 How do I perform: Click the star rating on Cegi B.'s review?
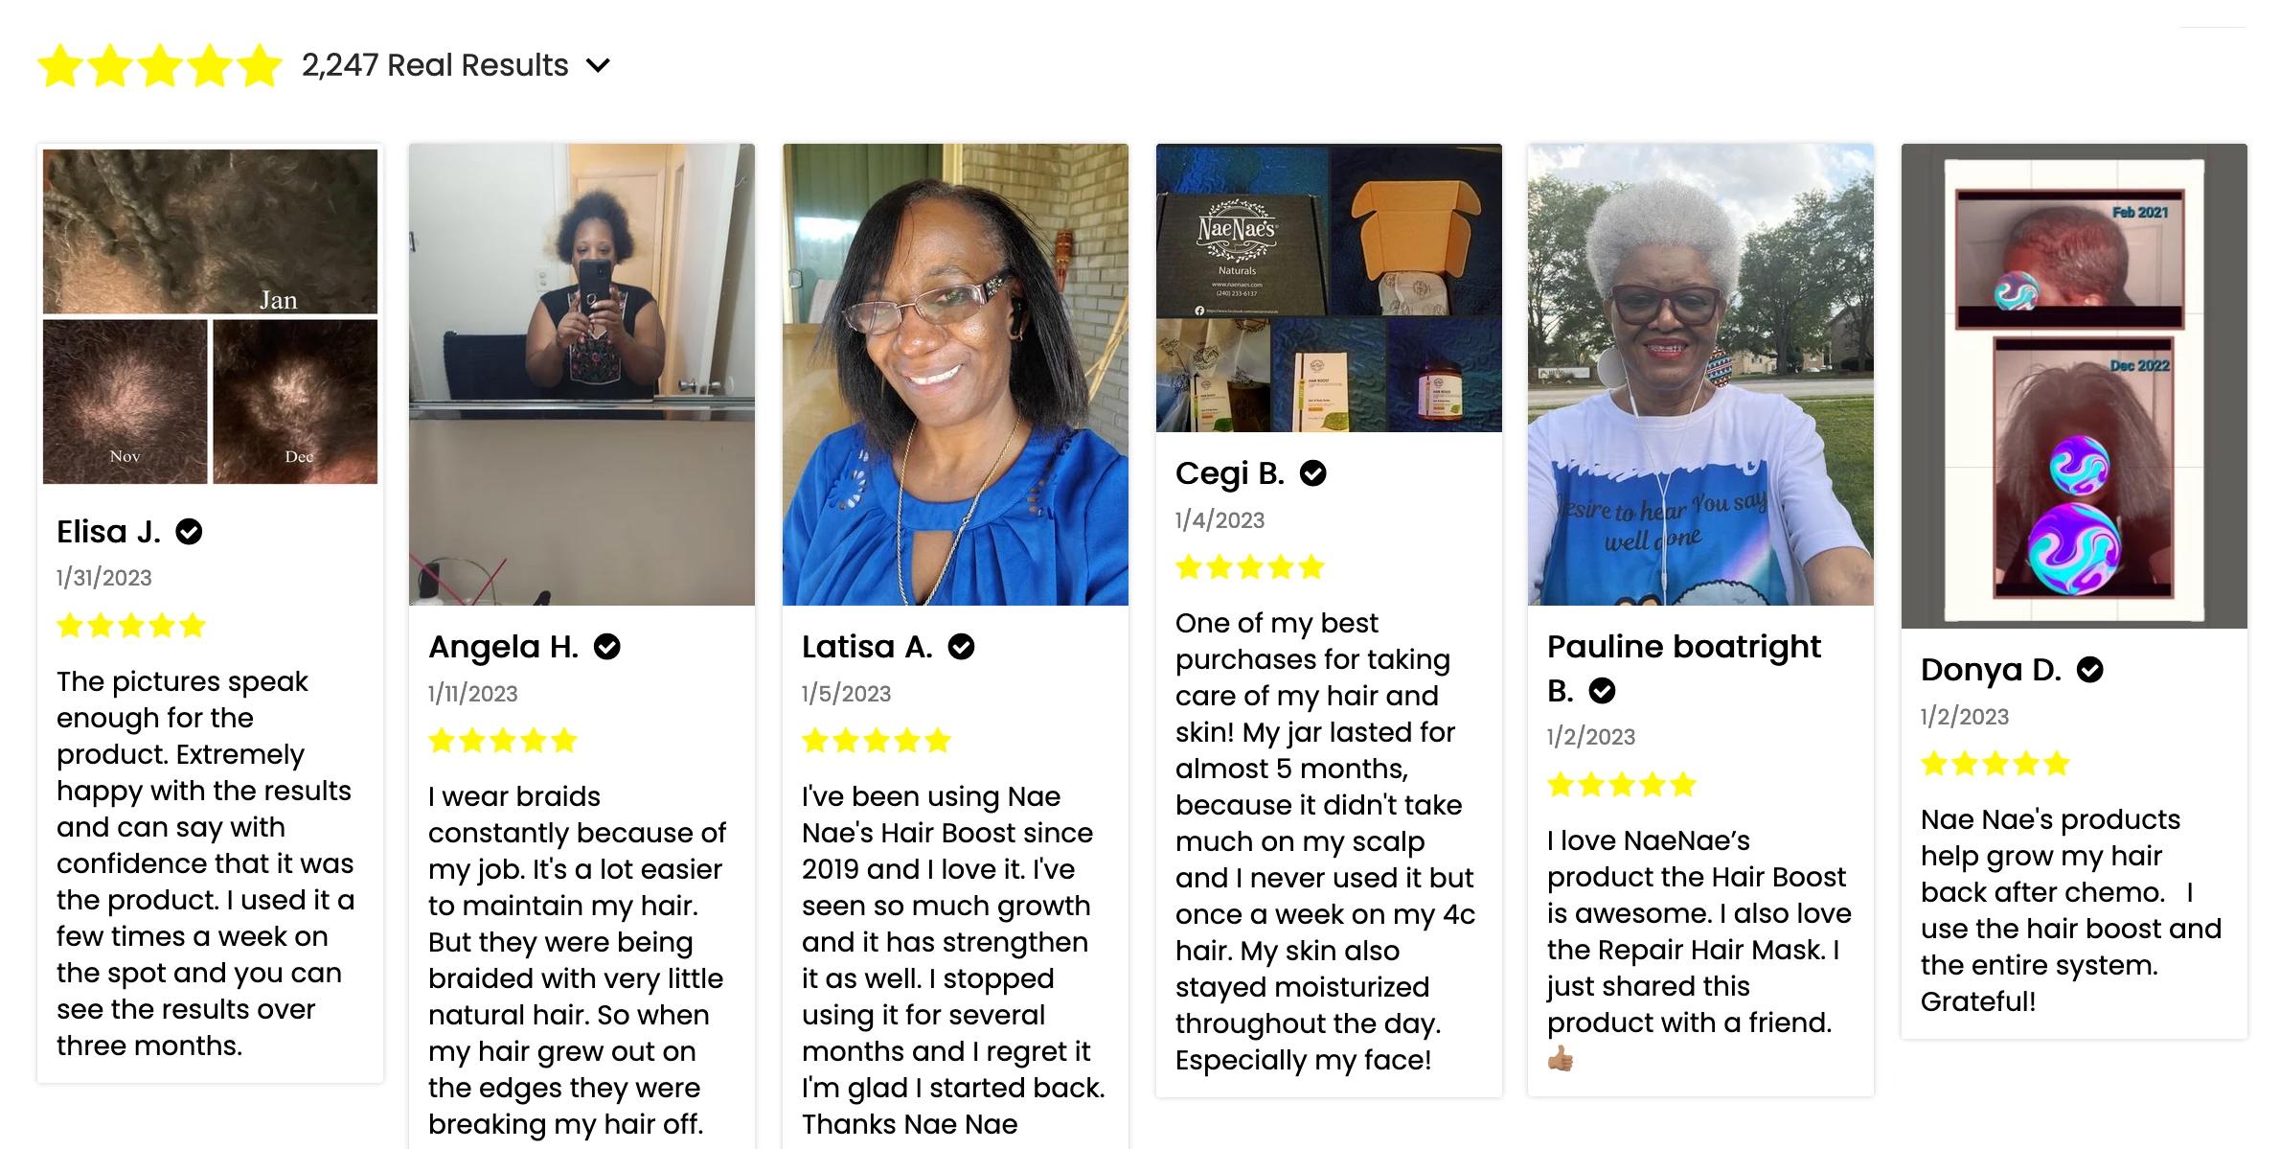(x=1249, y=567)
